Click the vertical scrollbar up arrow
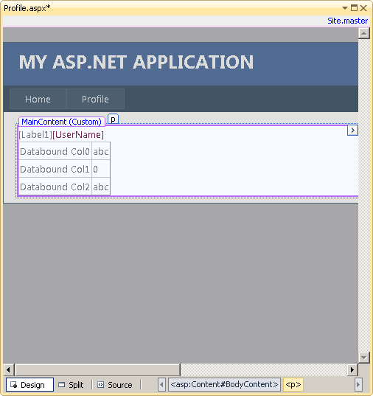Image resolution: width=373 pixels, height=396 pixels. tap(364, 33)
